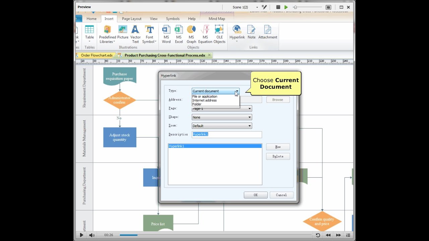Replay with the bottom bar restart icon

(x=318, y=235)
